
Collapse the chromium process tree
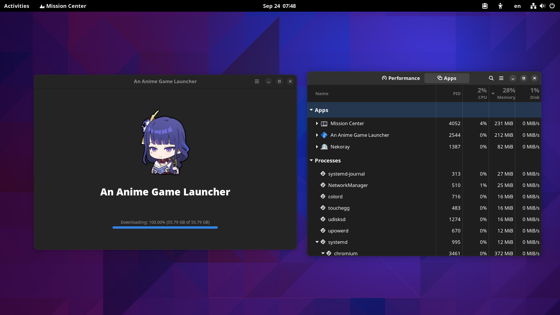323,253
